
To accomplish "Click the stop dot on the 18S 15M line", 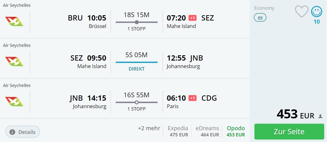I will (x=137, y=22).
